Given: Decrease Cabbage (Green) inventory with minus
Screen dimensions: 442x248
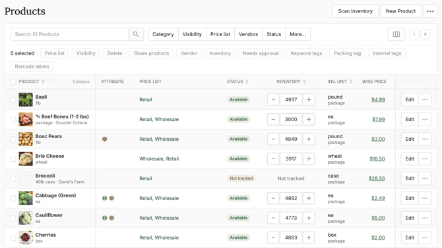Looking at the screenshot, I should [273, 198].
